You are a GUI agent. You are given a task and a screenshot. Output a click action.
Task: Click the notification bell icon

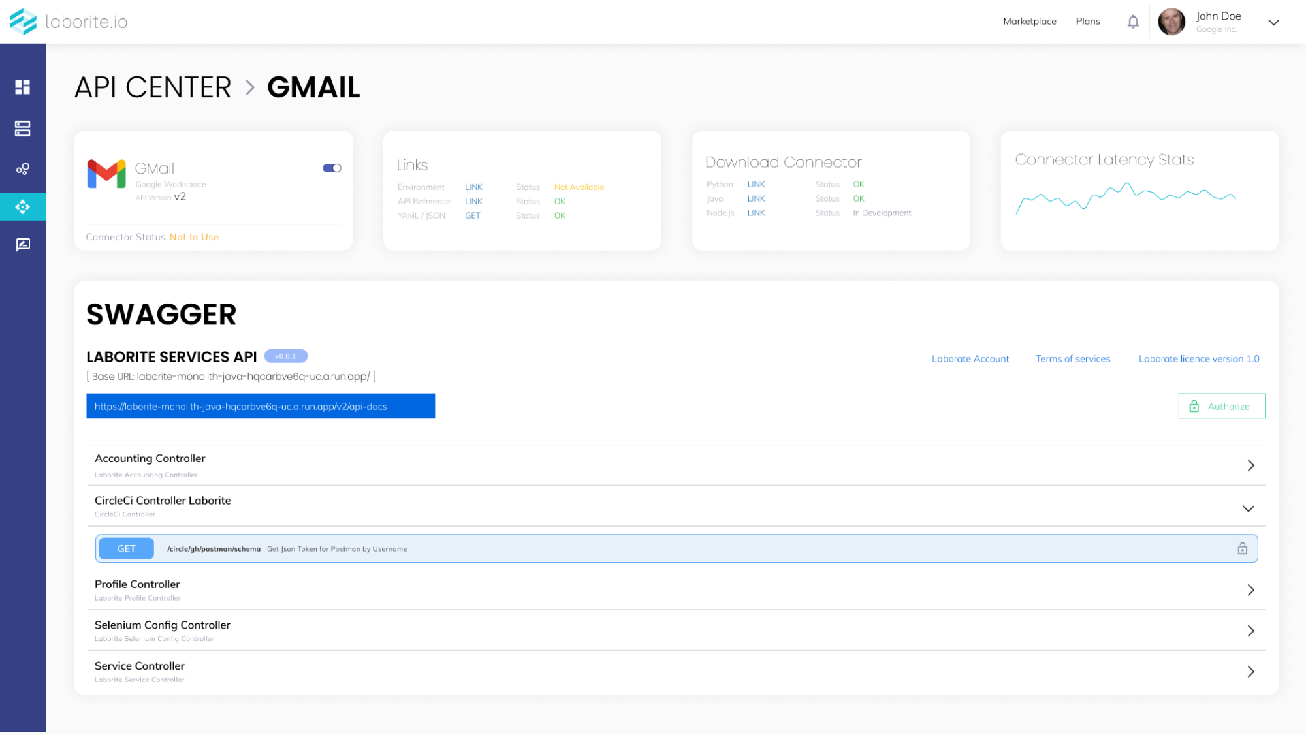(1133, 22)
